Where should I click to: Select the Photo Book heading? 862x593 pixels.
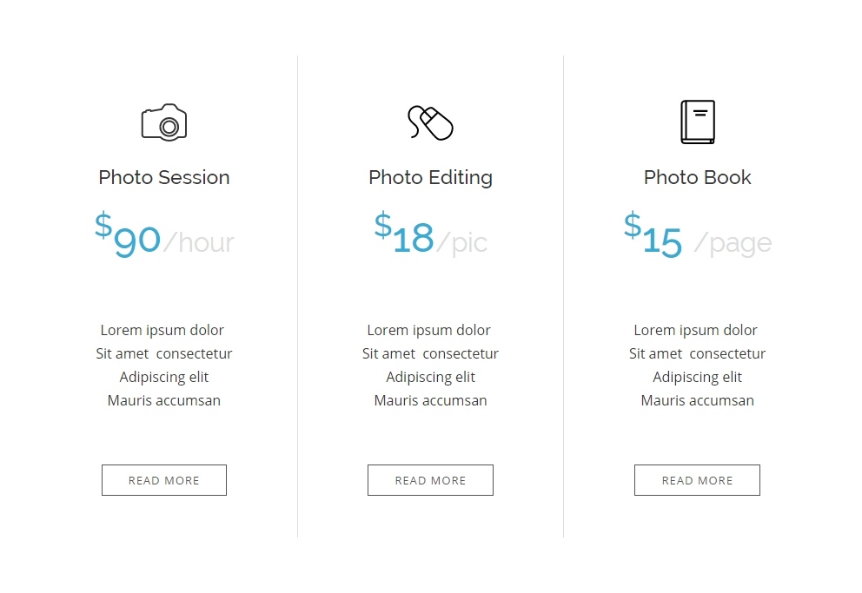697,177
